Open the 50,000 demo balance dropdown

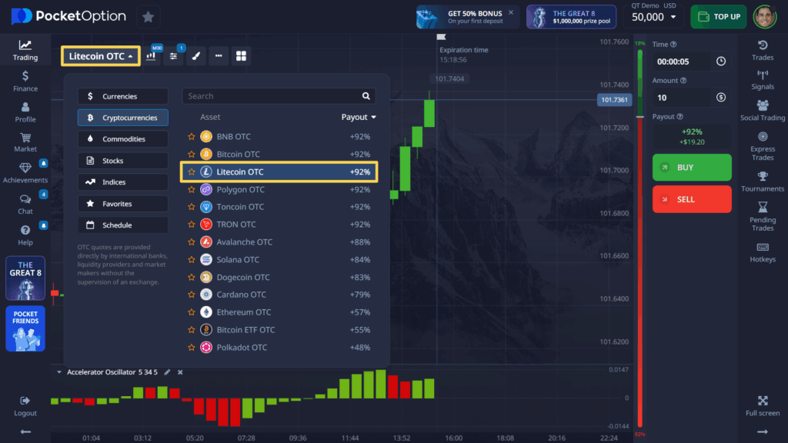pyautogui.click(x=654, y=16)
